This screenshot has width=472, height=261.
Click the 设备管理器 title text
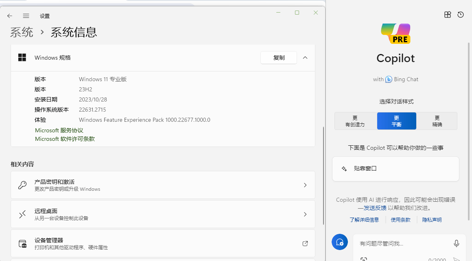[49, 240]
